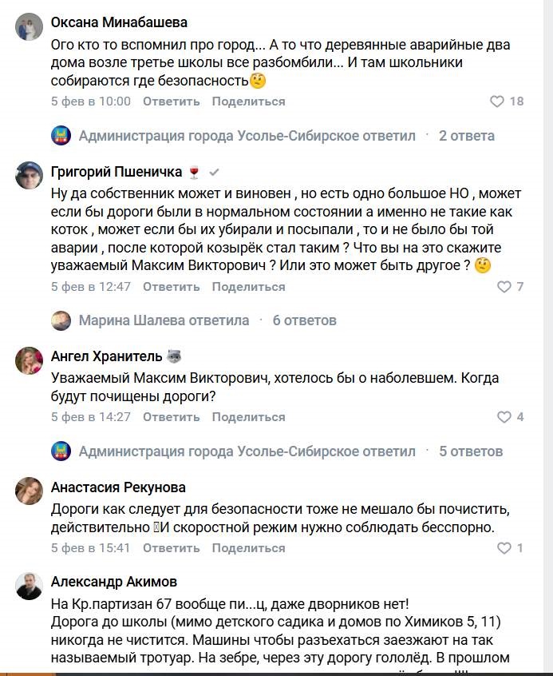Image resolution: width=553 pixels, height=676 pixels.
Task: Expand the 2 ответа replies thread
Action: tap(467, 136)
